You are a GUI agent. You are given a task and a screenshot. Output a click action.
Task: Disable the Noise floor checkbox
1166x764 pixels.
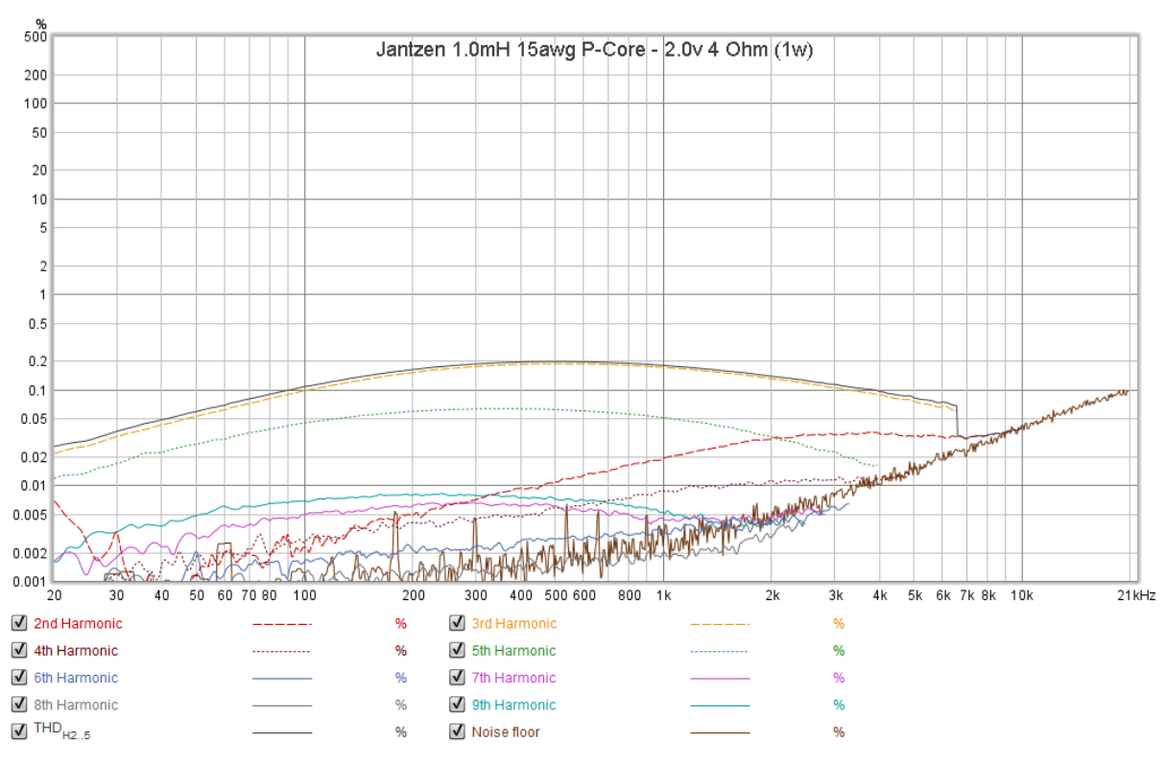(x=457, y=731)
